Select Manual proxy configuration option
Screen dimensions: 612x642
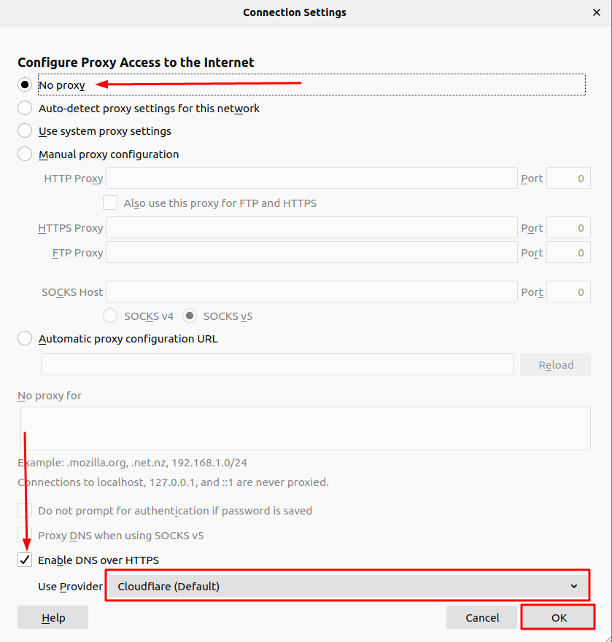(25, 154)
